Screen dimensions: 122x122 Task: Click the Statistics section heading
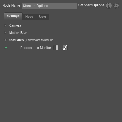click(x=17, y=40)
